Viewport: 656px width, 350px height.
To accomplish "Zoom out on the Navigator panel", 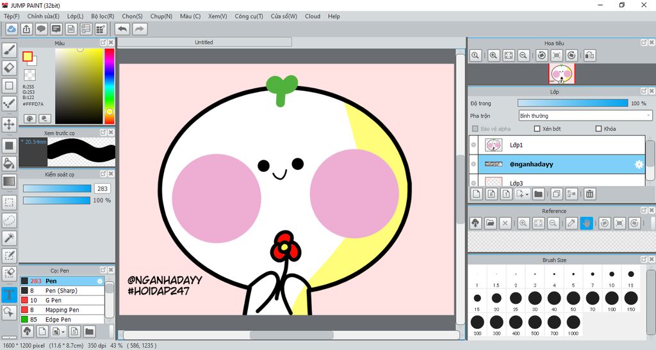I will [x=523, y=55].
